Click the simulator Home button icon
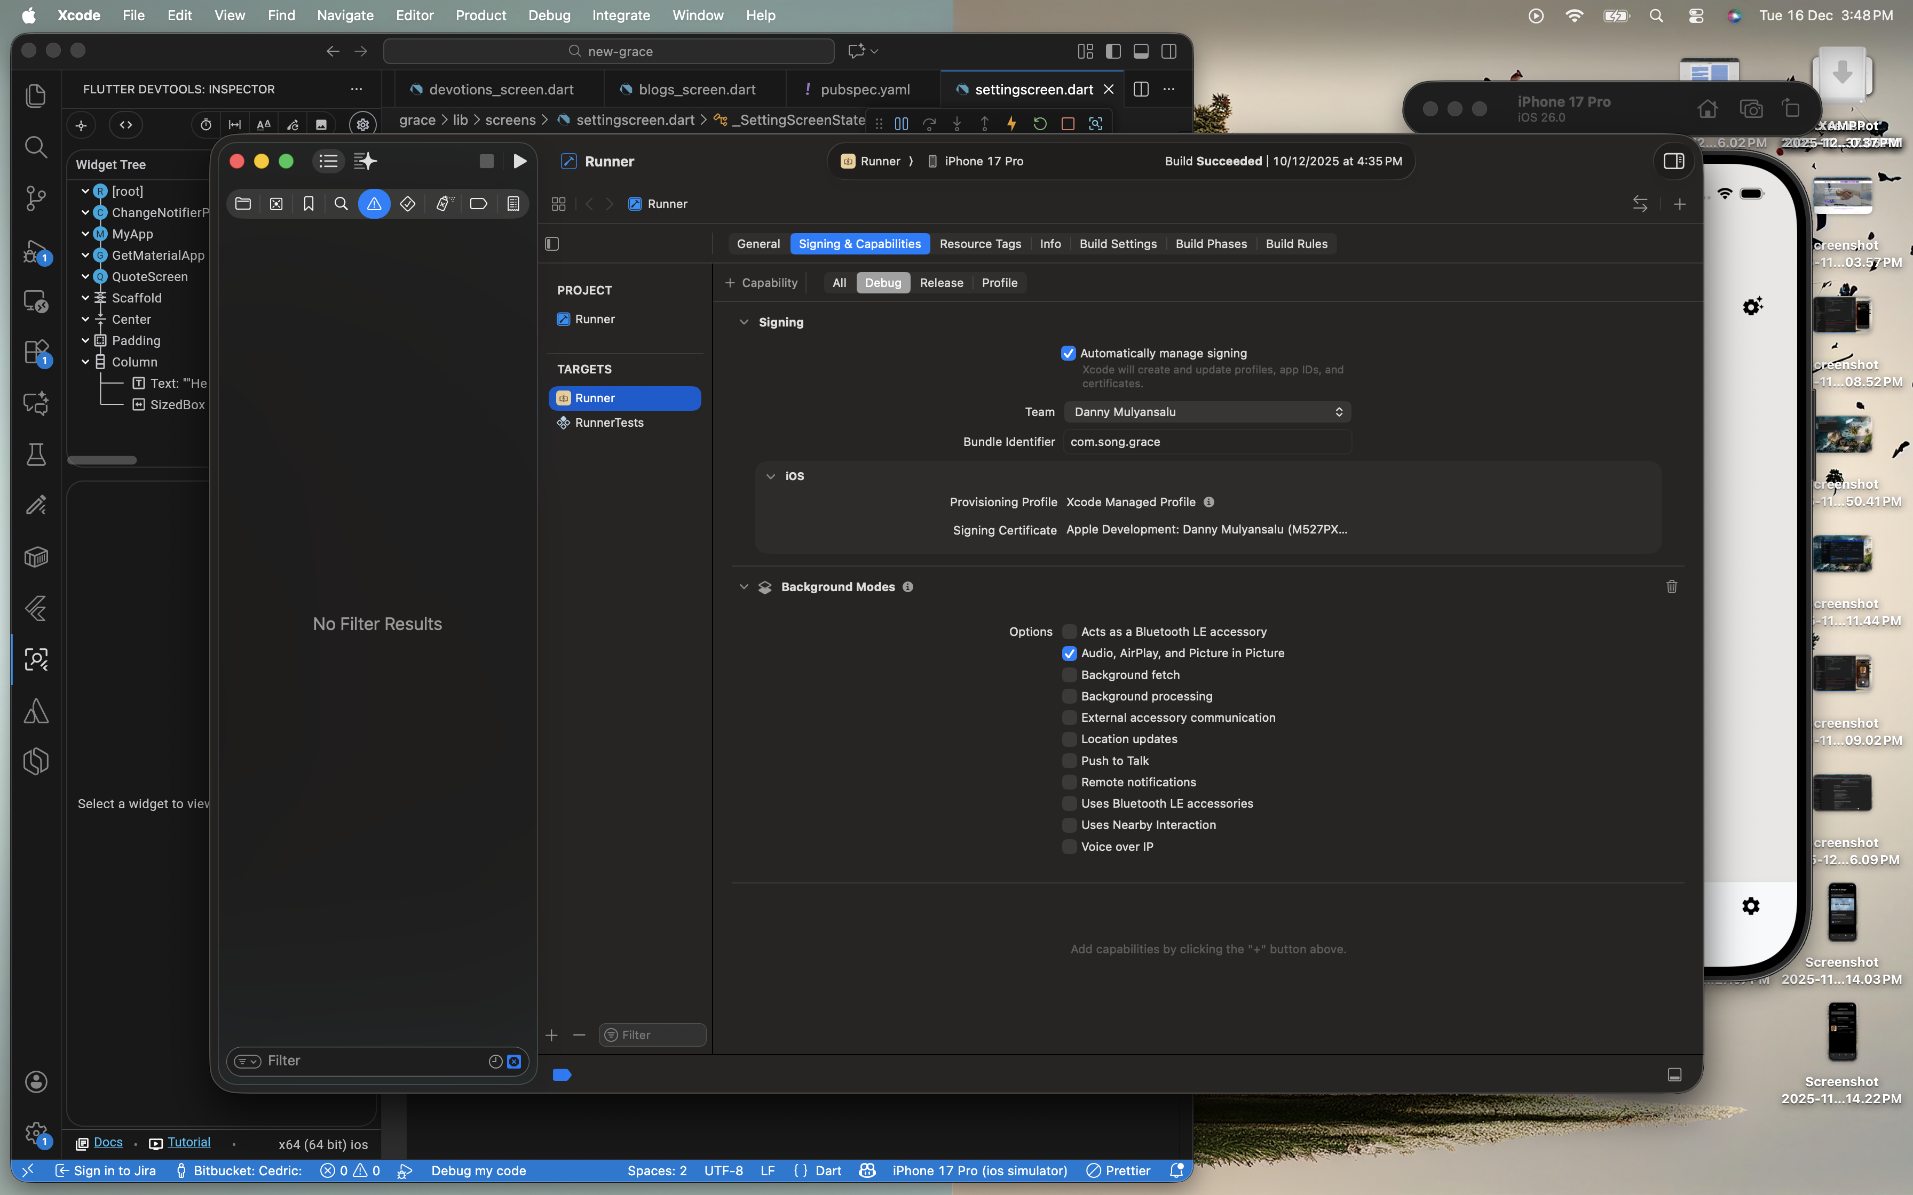 [x=1708, y=109]
